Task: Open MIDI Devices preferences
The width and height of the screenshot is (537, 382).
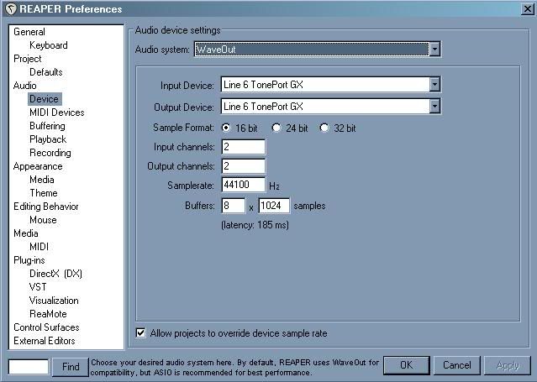Action: tap(57, 113)
